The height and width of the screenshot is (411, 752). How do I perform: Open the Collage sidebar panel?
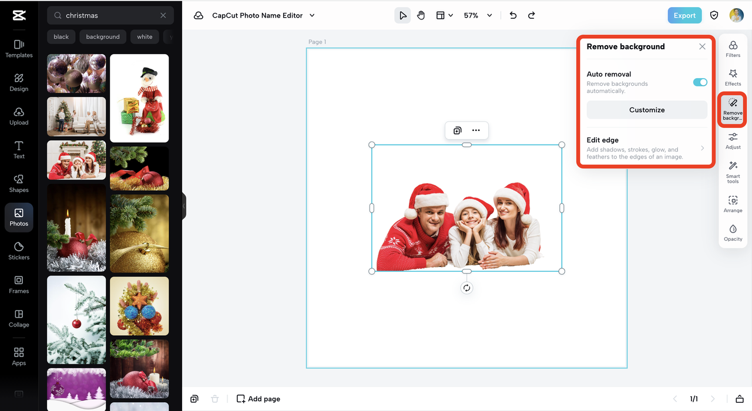point(19,318)
